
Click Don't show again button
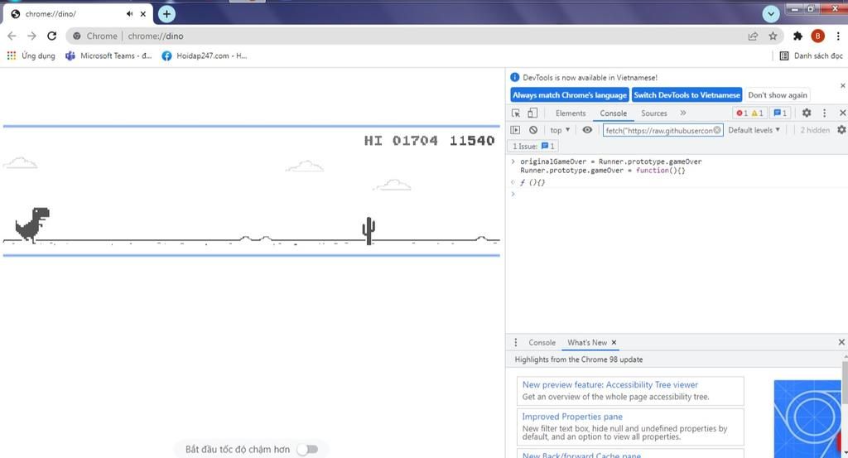click(777, 95)
